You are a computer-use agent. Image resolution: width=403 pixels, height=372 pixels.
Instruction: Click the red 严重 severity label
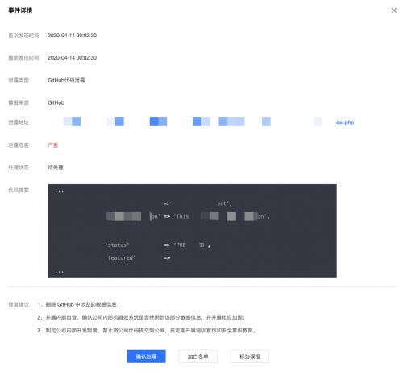tap(52, 145)
